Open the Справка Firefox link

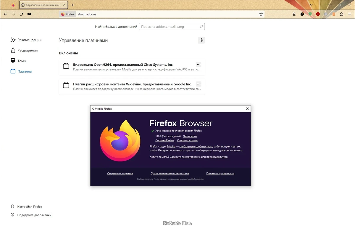165,140
